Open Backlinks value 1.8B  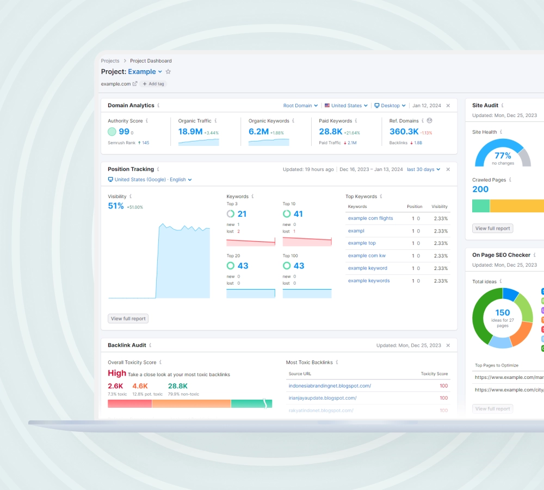click(418, 143)
